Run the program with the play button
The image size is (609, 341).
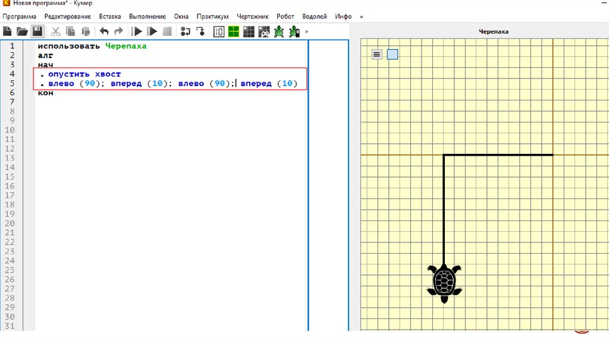[137, 31]
